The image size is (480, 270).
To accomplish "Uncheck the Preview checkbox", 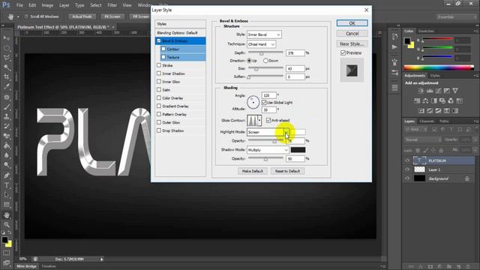I will pyautogui.click(x=343, y=53).
